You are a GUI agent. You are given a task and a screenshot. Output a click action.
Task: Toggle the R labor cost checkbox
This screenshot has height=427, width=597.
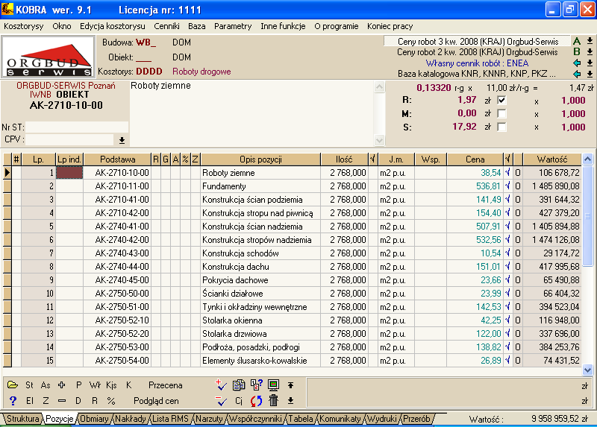501,101
